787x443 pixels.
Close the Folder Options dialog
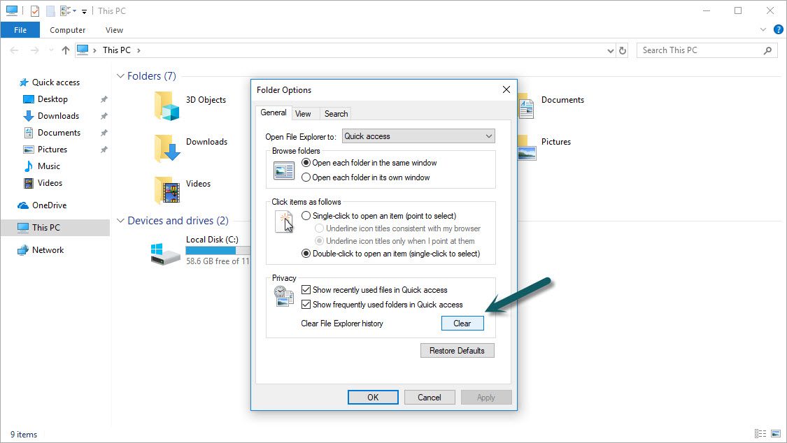[x=506, y=89]
